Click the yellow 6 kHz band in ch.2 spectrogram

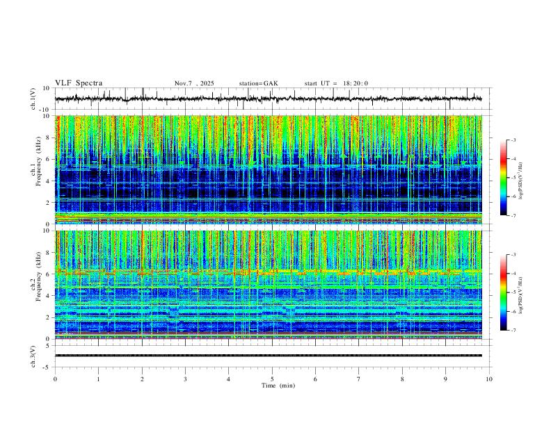coord(268,272)
